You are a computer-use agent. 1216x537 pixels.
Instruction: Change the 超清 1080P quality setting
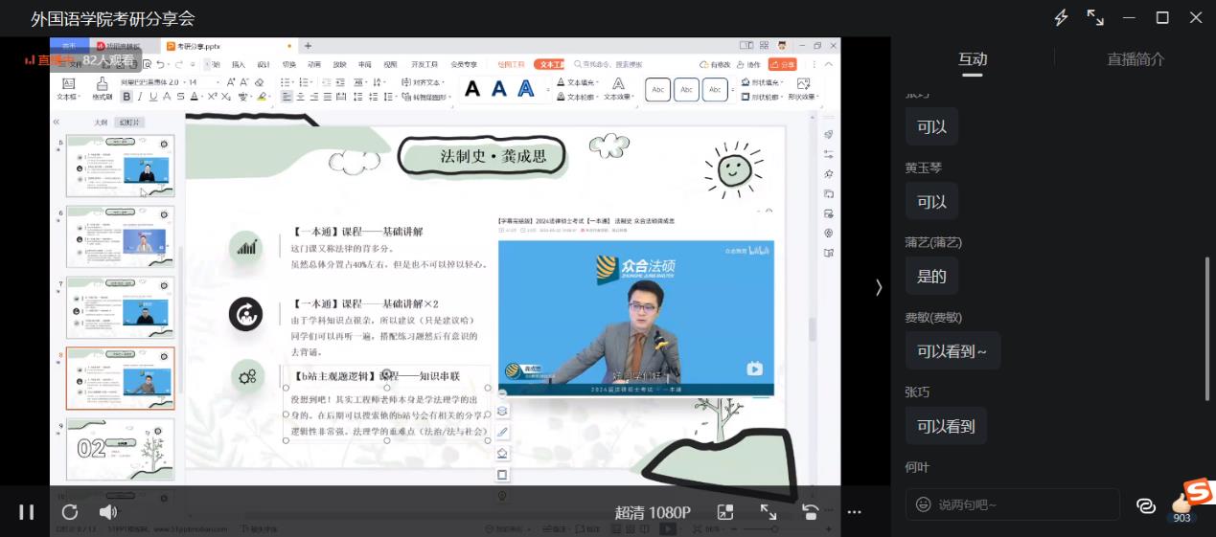[653, 513]
